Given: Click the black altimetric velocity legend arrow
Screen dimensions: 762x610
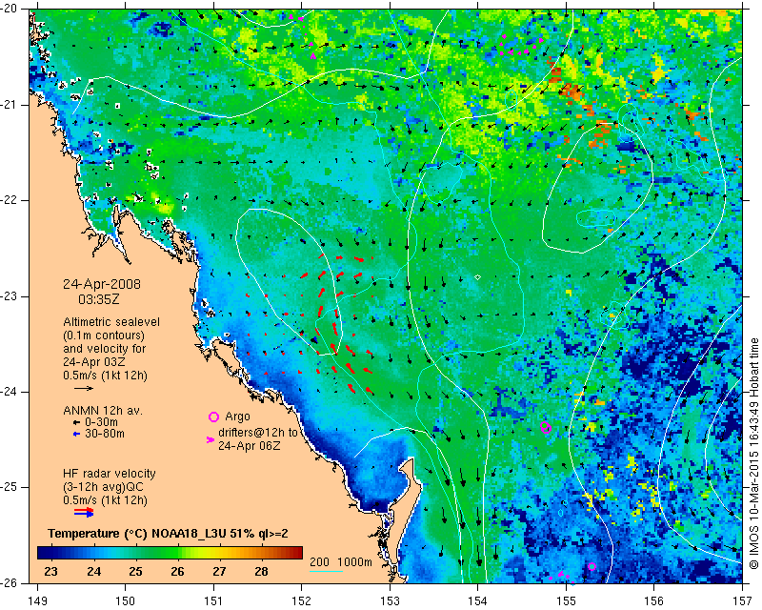Looking at the screenshot, I should click(x=84, y=388).
